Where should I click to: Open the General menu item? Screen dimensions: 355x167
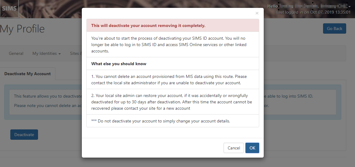(x=16, y=53)
